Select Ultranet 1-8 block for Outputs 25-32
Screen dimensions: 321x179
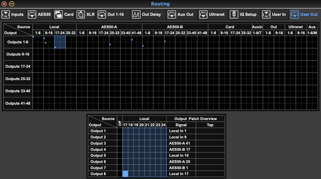(x=290, y=79)
